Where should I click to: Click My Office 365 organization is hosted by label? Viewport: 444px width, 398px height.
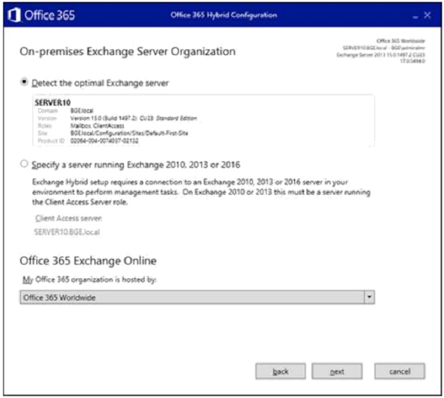click(89, 279)
